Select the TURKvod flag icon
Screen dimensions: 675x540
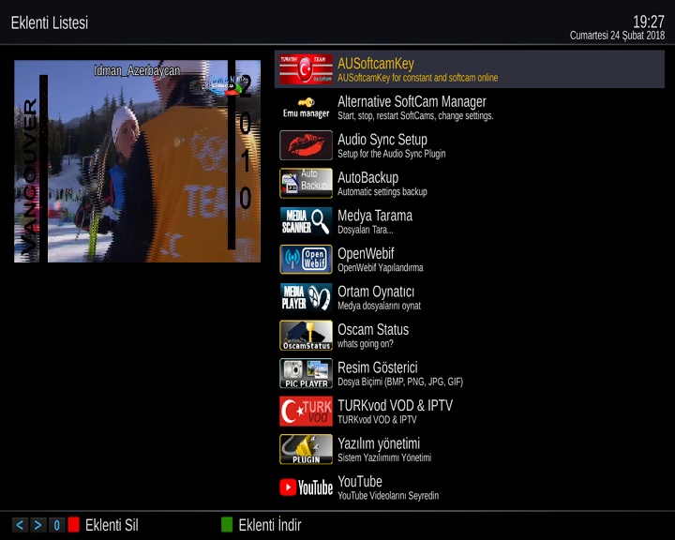306,411
